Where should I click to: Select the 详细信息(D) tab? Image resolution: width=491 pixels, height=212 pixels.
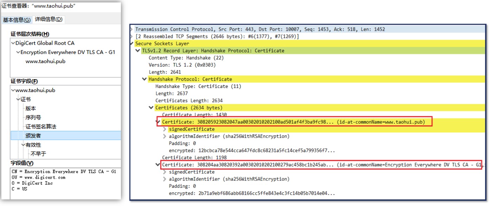click(49, 19)
